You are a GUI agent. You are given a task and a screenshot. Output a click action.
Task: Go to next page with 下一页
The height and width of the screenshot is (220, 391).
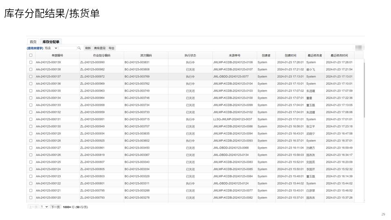55,207
